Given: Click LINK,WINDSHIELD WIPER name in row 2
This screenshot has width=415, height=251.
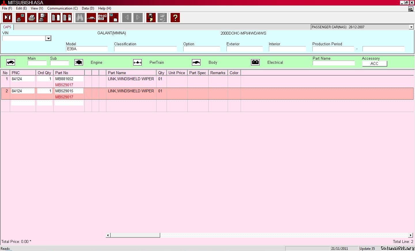Looking at the screenshot, I should point(131,91).
